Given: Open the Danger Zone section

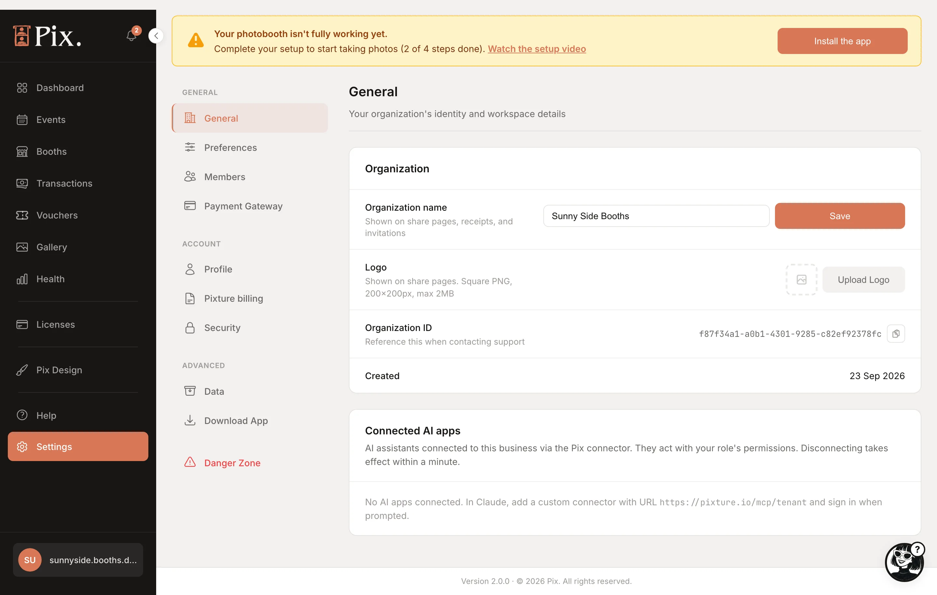Looking at the screenshot, I should pyautogui.click(x=250, y=462).
